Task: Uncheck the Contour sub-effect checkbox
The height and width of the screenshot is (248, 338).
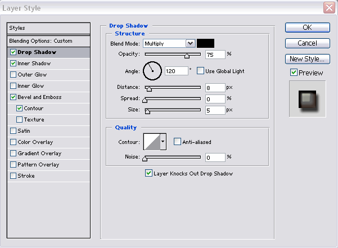Action: point(19,108)
